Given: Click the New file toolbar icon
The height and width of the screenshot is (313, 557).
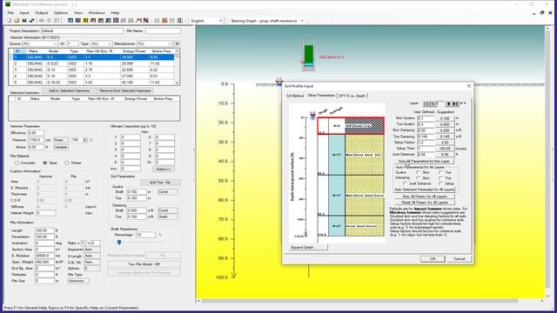Looking at the screenshot, I should tap(9, 21).
